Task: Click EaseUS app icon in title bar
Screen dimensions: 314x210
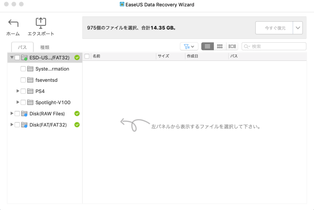Action: (x=122, y=4)
